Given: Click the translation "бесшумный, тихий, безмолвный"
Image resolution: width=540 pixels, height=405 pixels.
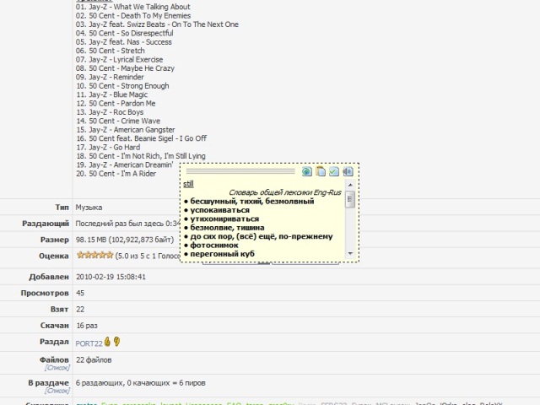Looking at the screenshot, I should [252, 202].
